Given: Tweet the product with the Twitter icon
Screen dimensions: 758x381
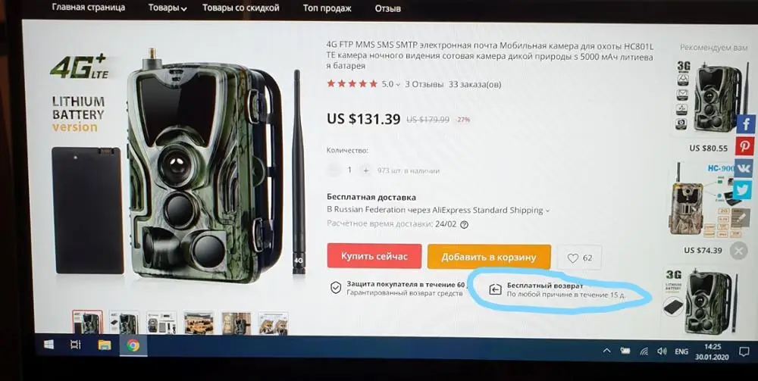Looking at the screenshot, I should [x=744, y=190].
